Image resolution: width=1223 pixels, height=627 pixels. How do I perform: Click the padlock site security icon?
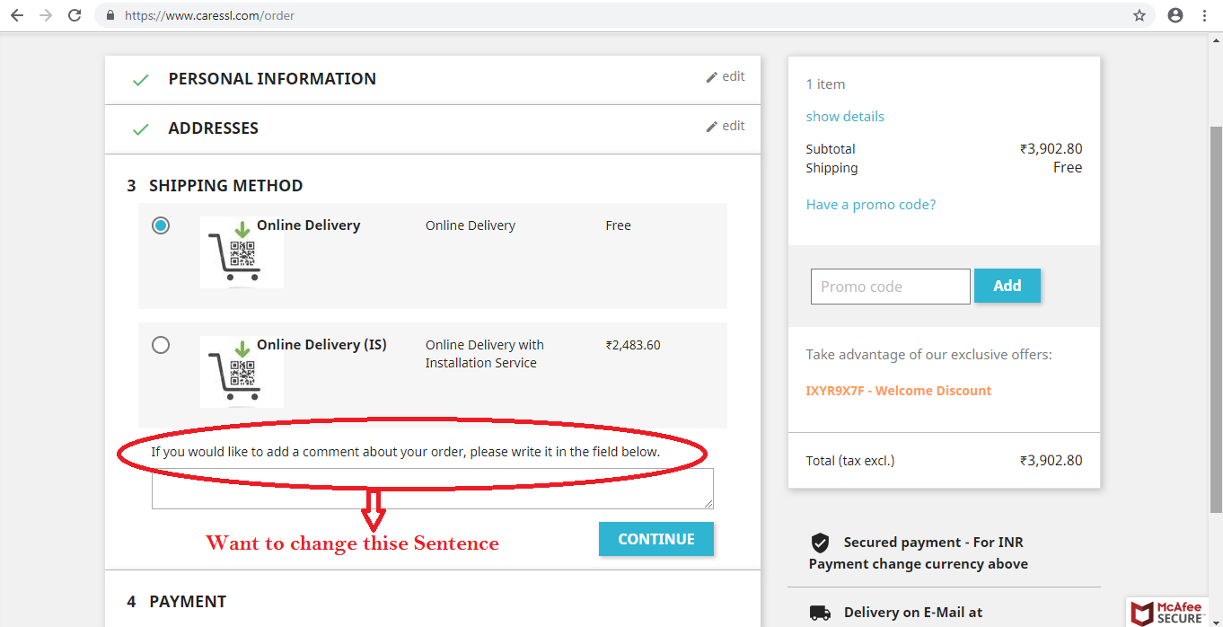pyautogui.click(x=110, y=15)
